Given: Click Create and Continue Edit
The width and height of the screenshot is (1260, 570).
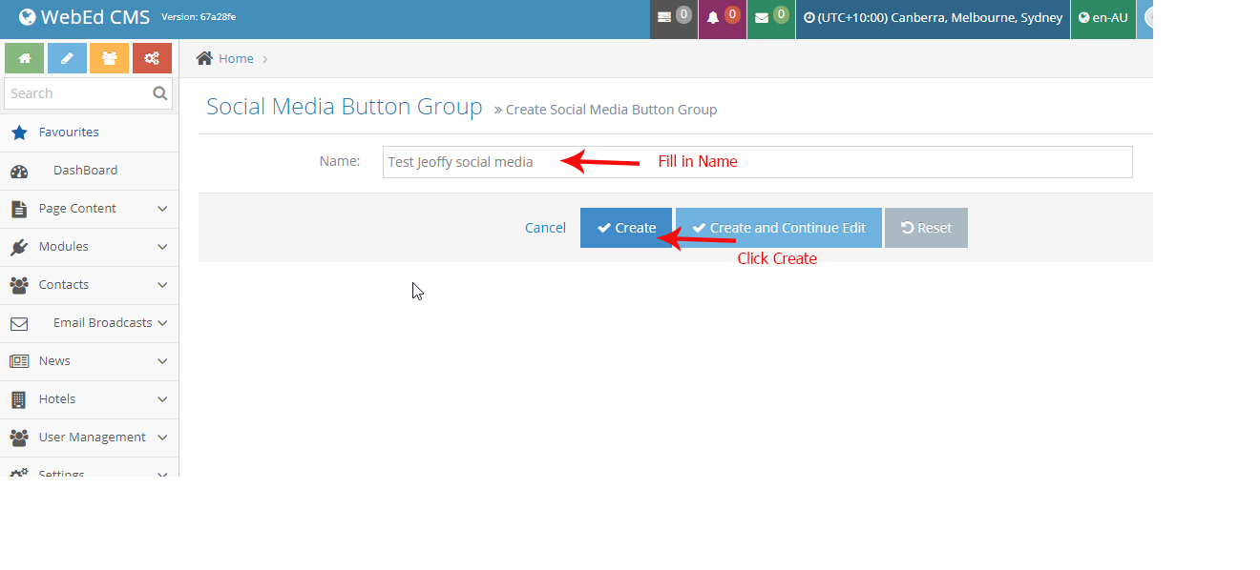Looking at the screenshot, I should 778,227.
